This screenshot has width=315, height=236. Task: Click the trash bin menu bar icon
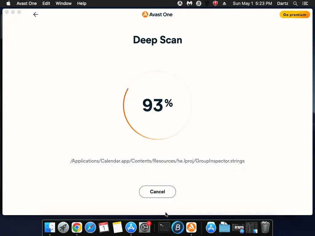pyautogui.click(x=207, y=3)
